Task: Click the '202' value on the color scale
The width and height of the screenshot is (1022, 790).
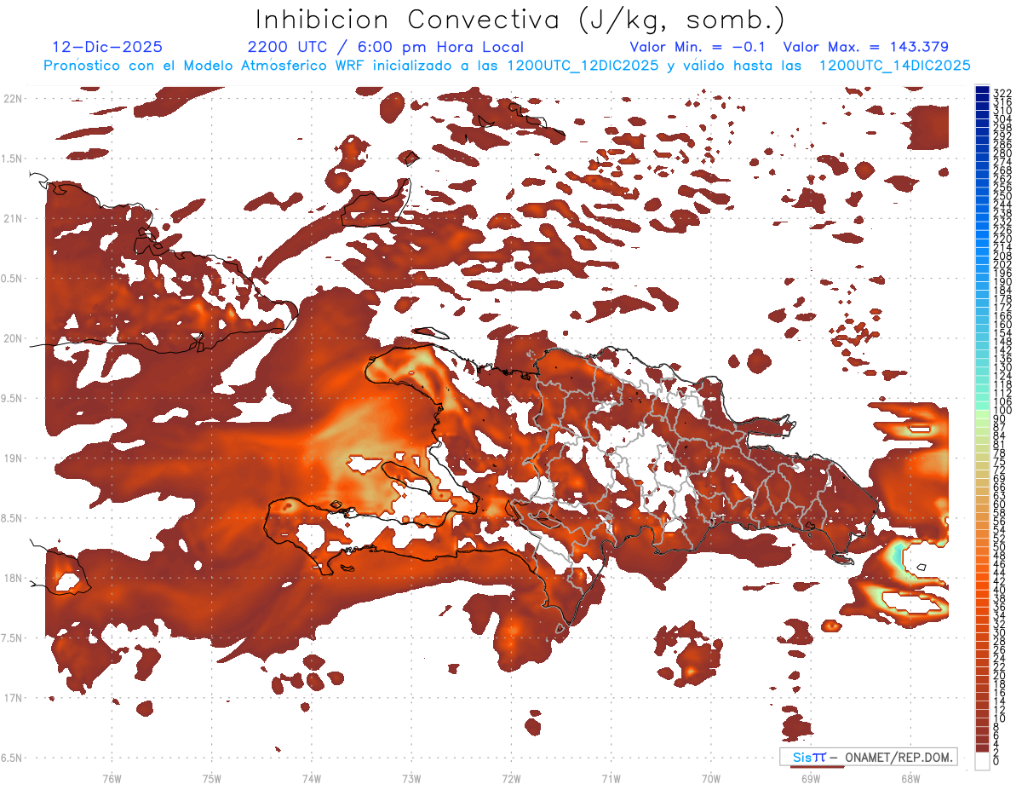Action: tap(1002, 264)
